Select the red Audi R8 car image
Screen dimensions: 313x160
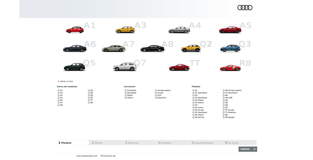click(x=230, y=68)
